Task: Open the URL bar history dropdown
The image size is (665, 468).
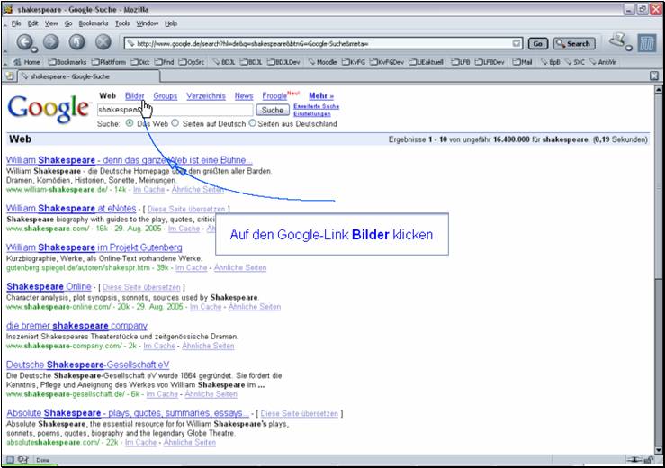Action: 517,43
